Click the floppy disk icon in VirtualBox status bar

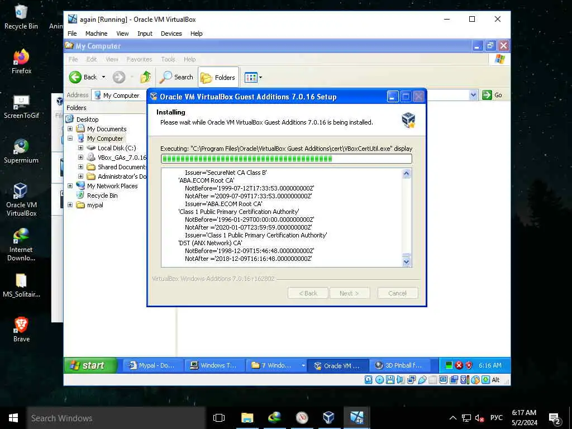pos(390,380)
